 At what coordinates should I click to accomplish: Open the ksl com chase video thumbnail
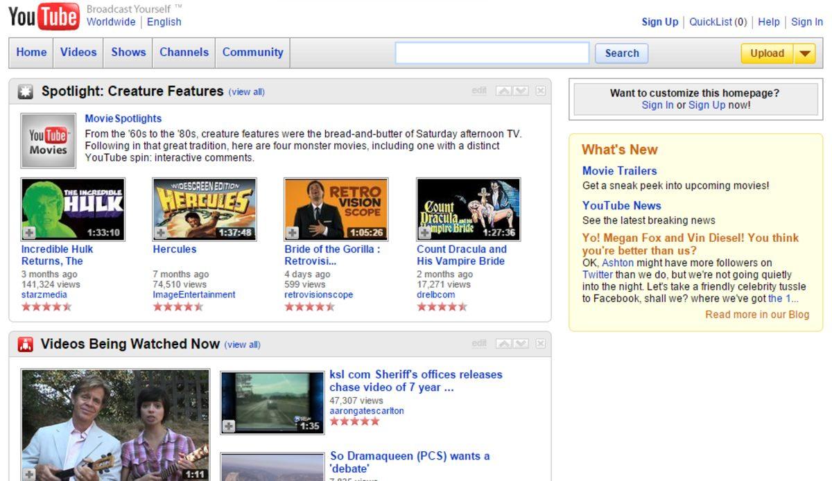[272, 403]
